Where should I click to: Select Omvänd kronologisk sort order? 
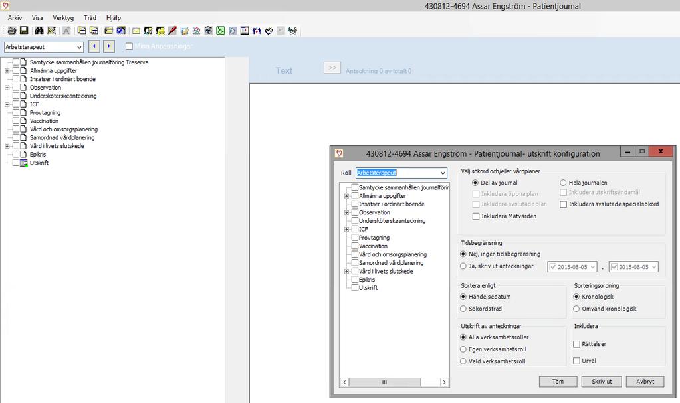coord(576,309)
